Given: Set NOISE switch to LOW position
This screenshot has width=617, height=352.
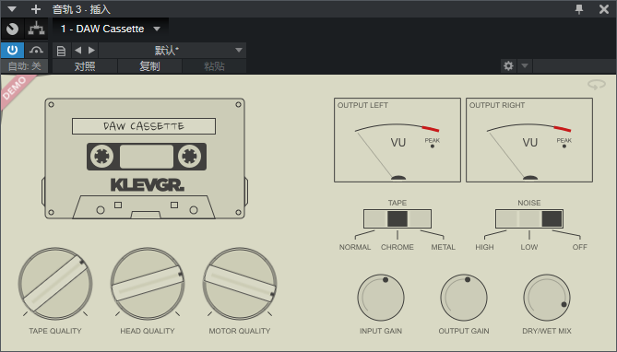Looking at the screenshot, I should [529, 219].
